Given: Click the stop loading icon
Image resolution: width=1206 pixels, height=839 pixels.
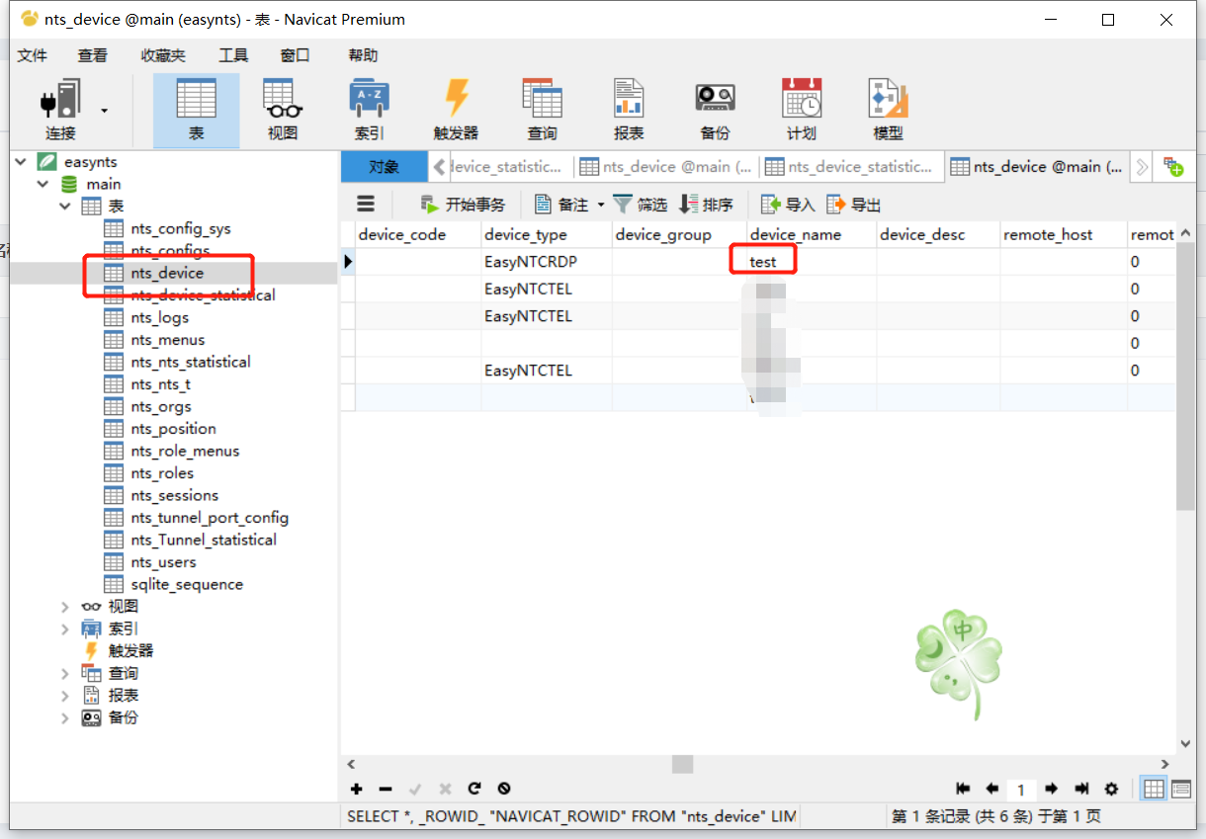Looking at the screenshot, I should pyautogui.click(x=504, y=789).
